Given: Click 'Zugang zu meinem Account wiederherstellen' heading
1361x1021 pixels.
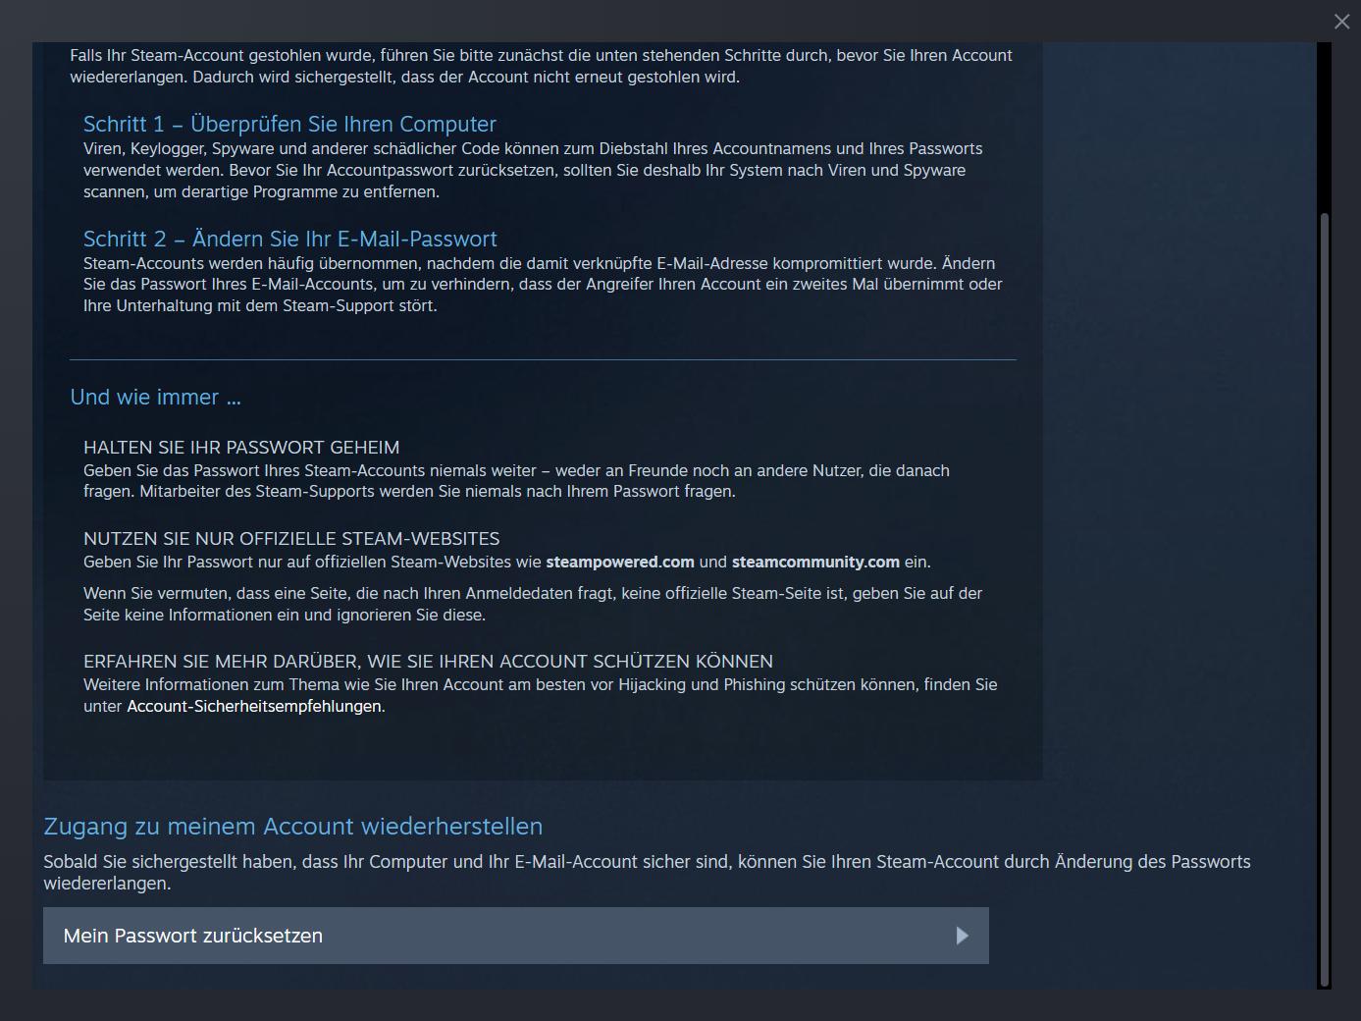Looking at the screenshot, I should (292, 826).
